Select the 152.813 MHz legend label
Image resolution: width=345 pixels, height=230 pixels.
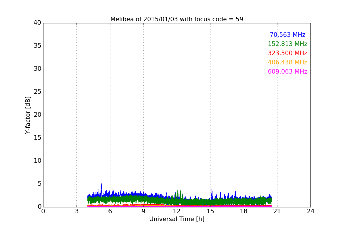tap(287, 44)
